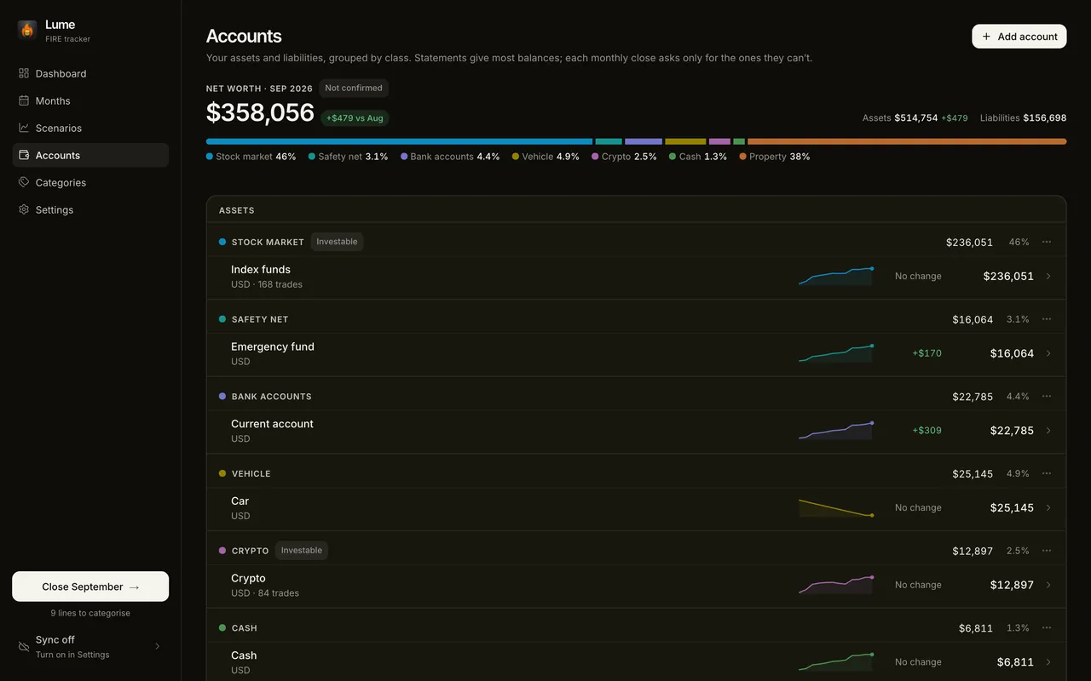Click the Index funds sparkline chart

point(836,276)
